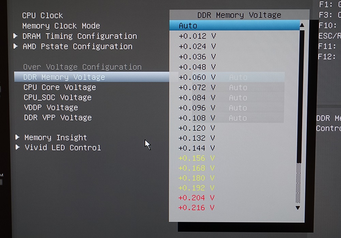Click the voltage list scrollbar thumb

point(300,97)
